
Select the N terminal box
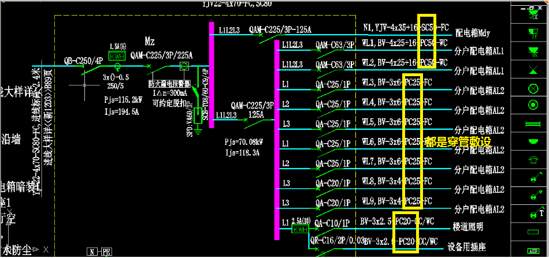click(x=92, y=251)
